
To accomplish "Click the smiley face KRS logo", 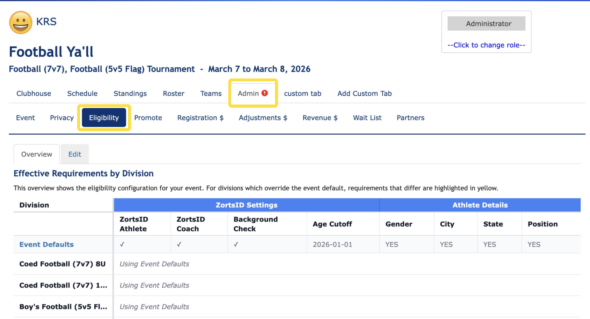I will point(21,22).
